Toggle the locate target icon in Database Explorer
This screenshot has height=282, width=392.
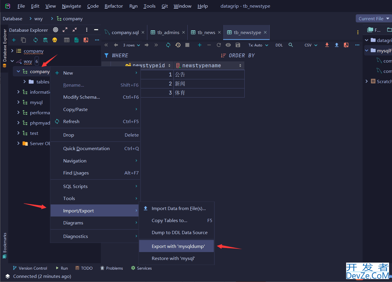[x=56, y=30]
